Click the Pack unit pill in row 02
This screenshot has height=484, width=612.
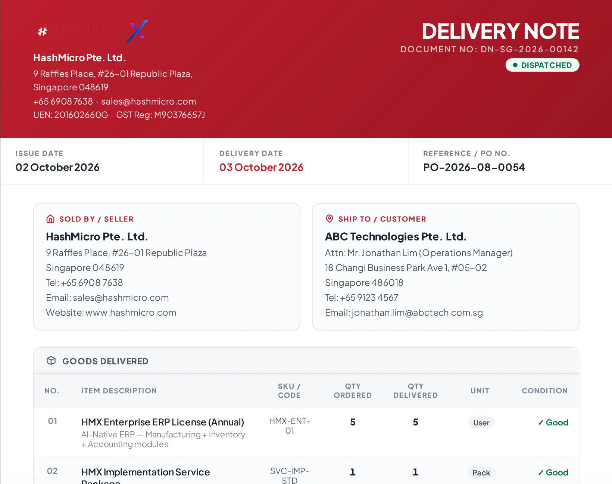(481, 472)
